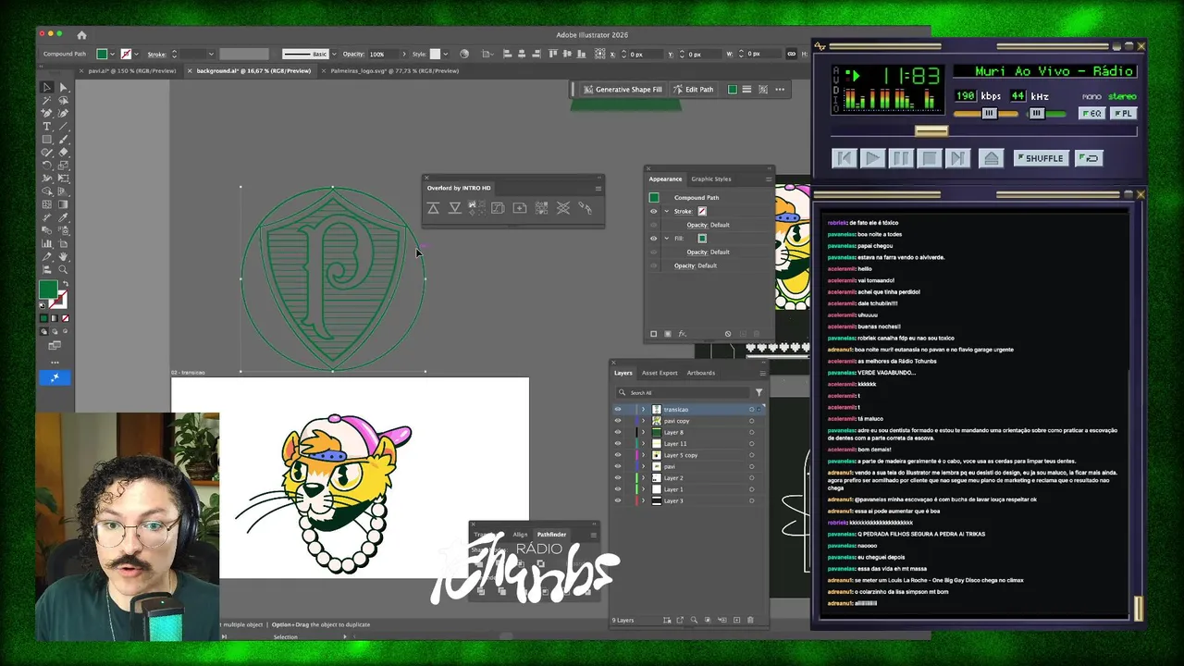Open the Asset Export tab
This screenshot has width=1184, height=666.
coord(660,373)
